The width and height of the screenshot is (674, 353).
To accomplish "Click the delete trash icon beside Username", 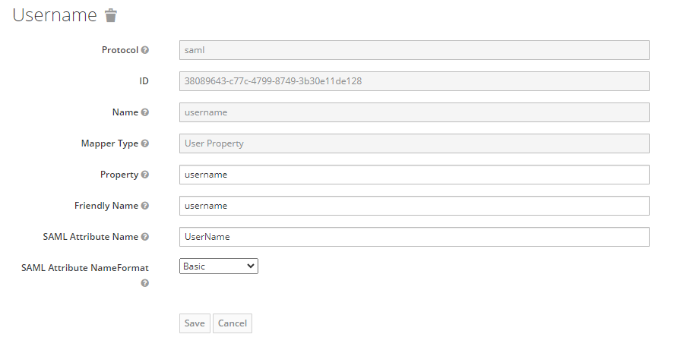I will point(111,15).
